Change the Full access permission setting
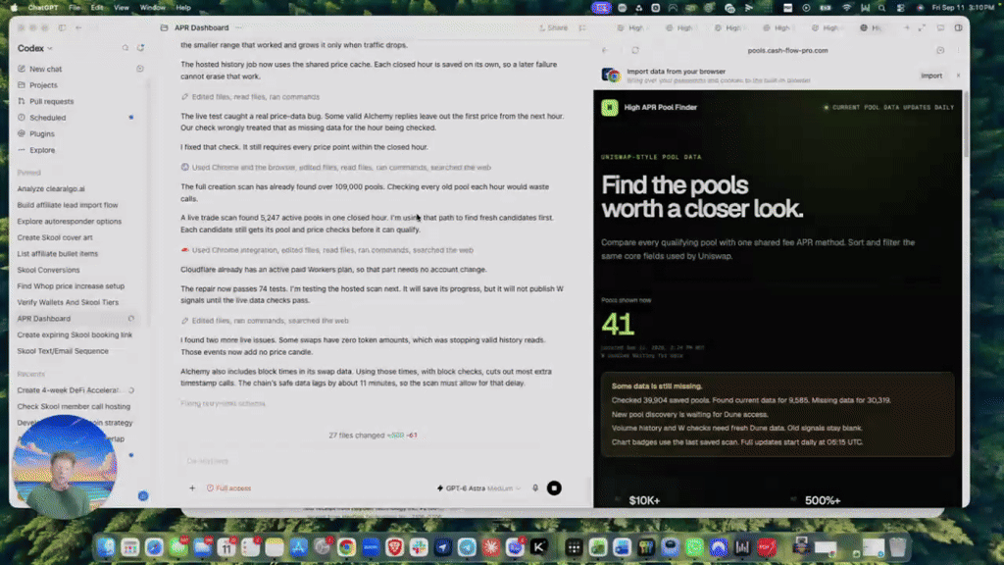 [228, 488]
